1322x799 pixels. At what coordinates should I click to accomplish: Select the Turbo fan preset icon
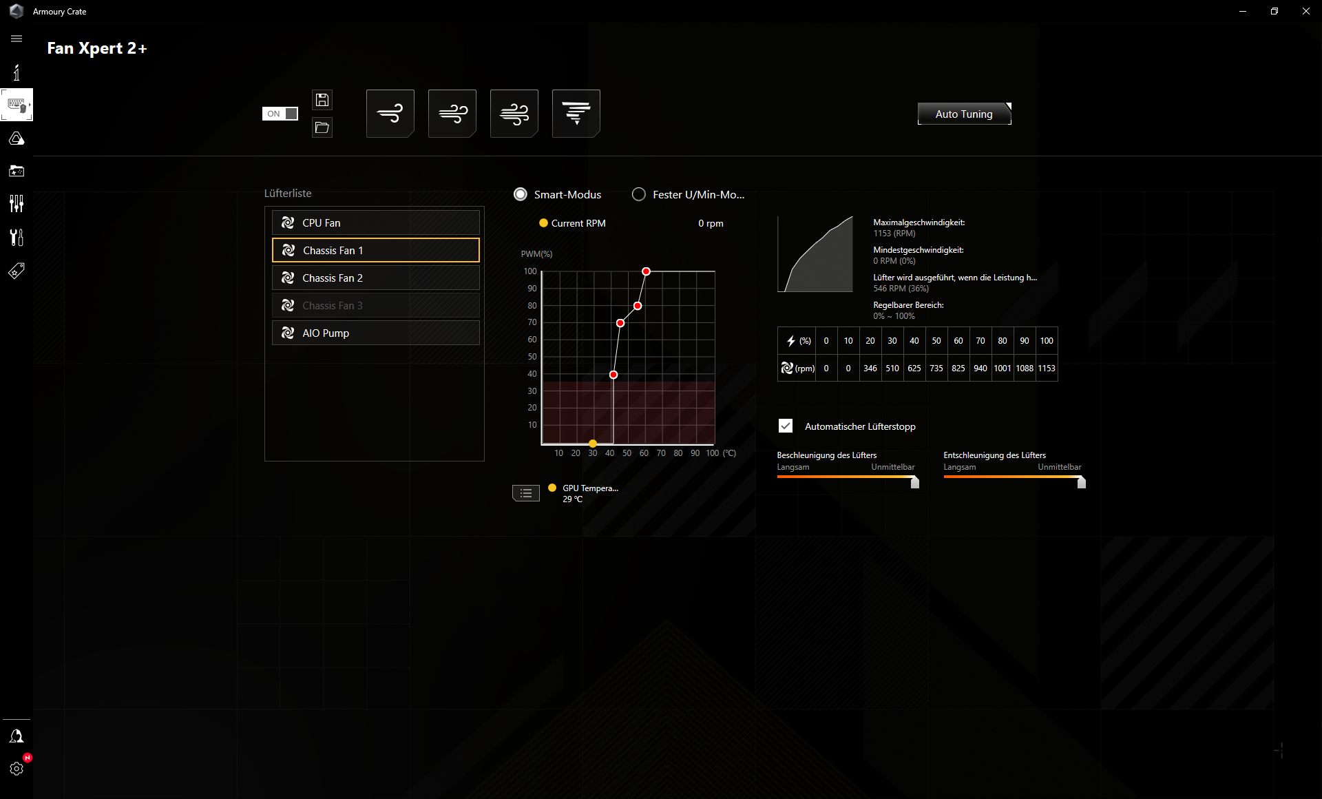514,114
